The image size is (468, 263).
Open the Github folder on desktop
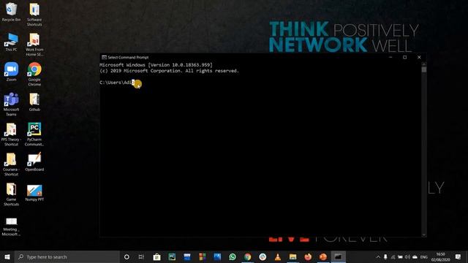pos(34,102)
